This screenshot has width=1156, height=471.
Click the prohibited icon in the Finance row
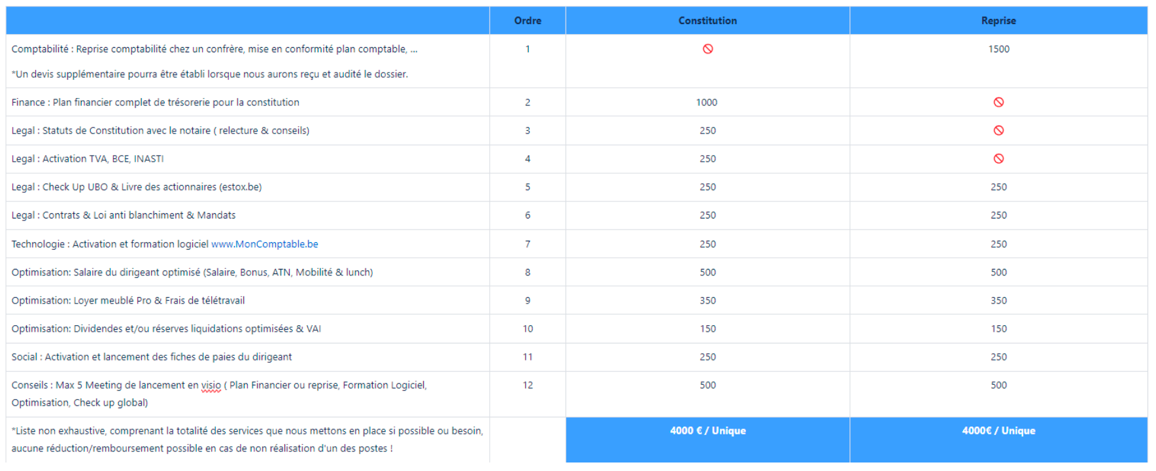[x=998, y=102]
